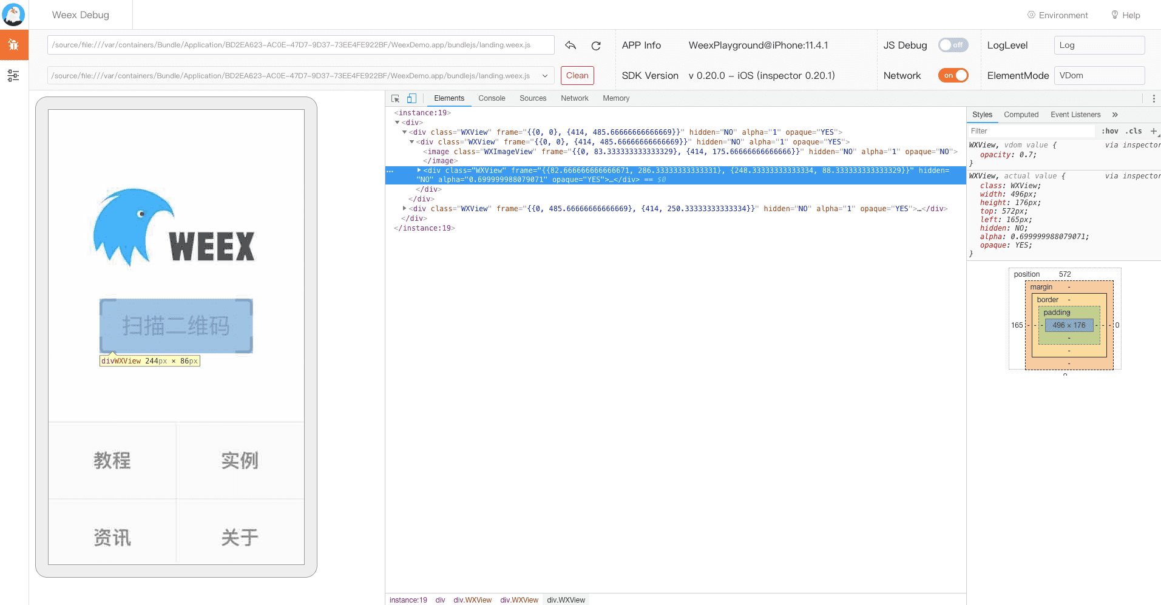
Task: Click the Styles Filter input
Action: [1032, 131]
